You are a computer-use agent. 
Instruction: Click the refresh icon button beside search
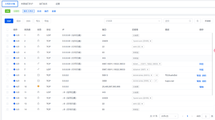coord(198,21)
